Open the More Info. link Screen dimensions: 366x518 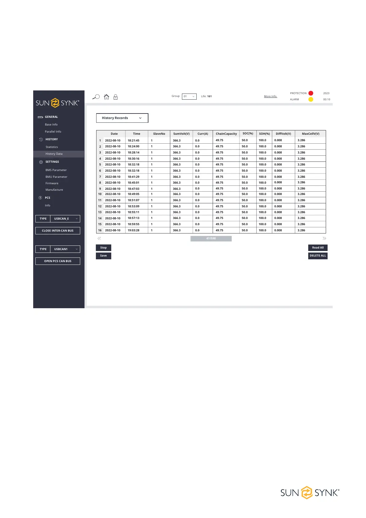pyautogui.click(x=270, y=96)
